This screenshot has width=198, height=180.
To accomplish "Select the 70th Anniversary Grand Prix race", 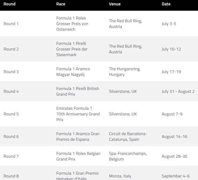I will point(78,114).
